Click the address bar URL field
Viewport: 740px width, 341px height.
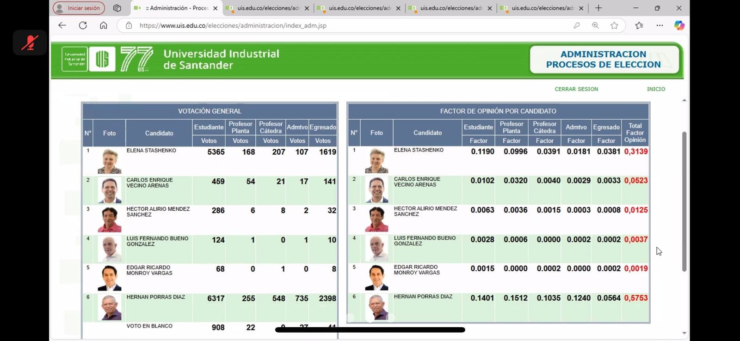click(x=324, y=25)
